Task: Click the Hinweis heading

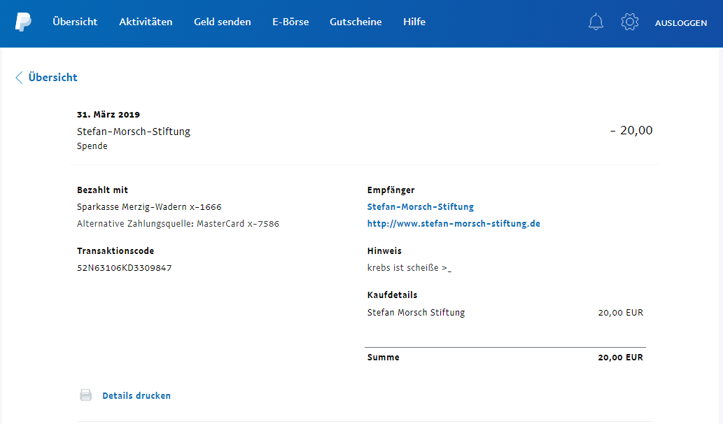Action: [x=384, y=250]
